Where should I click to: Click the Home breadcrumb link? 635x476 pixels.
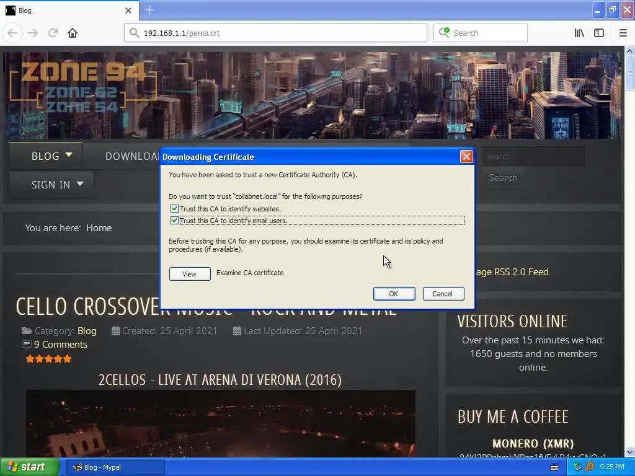coord(99,228)
